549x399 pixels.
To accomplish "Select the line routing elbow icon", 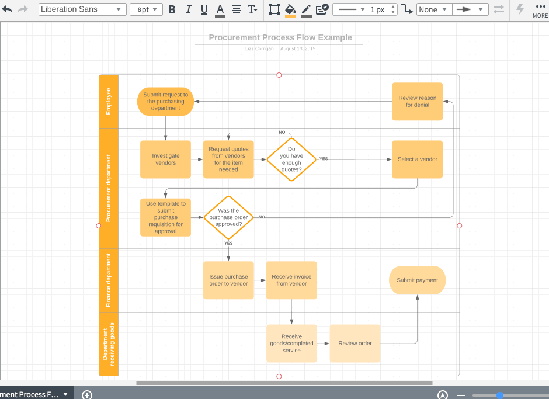I will click(x=407, y=9).
